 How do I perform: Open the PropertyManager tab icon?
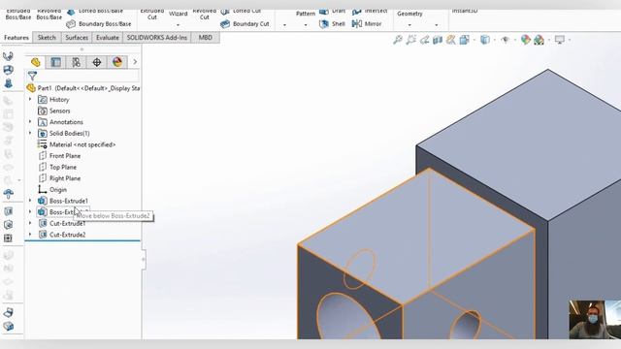point(56,62)
